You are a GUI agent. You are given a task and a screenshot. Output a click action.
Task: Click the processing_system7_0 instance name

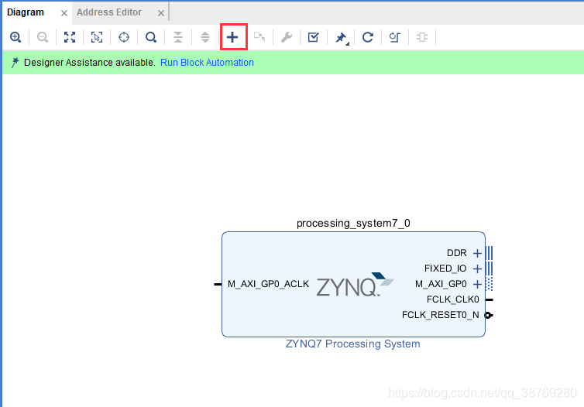(x=353, y=223)
